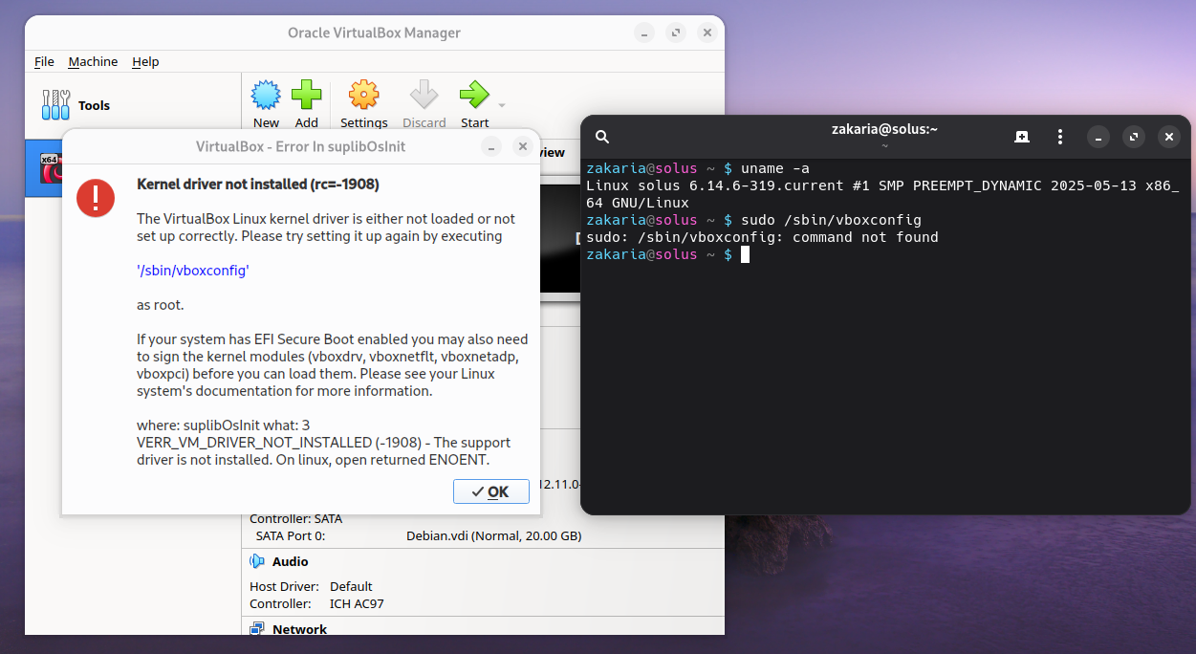Select the Tools entry in VirtualBox sidebar
The image size is (1196, 654).
click(133, 105)
